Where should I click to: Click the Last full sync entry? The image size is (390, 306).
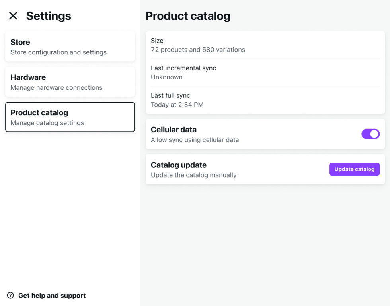(265, 100)
